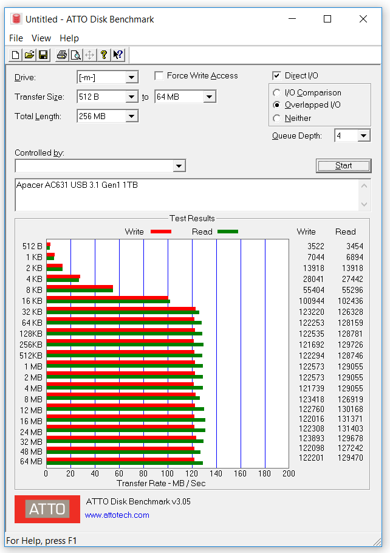Image resolution: width=390 pixels, height=553 pixels.
Task: Close the ATTO Disk Benchmark window
Action: [363, 19]
